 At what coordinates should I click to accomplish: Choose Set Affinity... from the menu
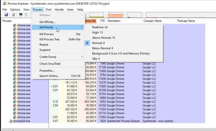coord(58,22)
